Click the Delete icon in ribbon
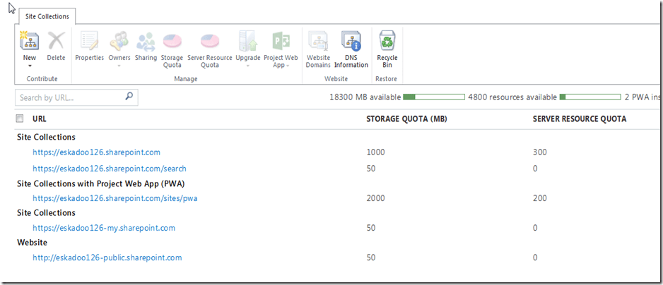The image size is (663, 285). [x=56, y=40]
